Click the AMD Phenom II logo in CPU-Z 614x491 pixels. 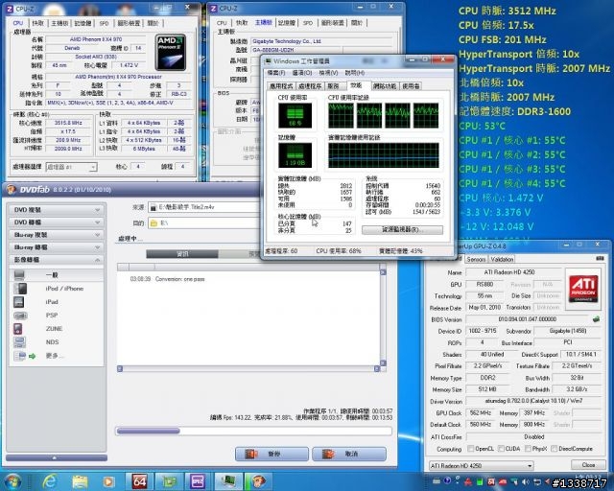(171, 53)
